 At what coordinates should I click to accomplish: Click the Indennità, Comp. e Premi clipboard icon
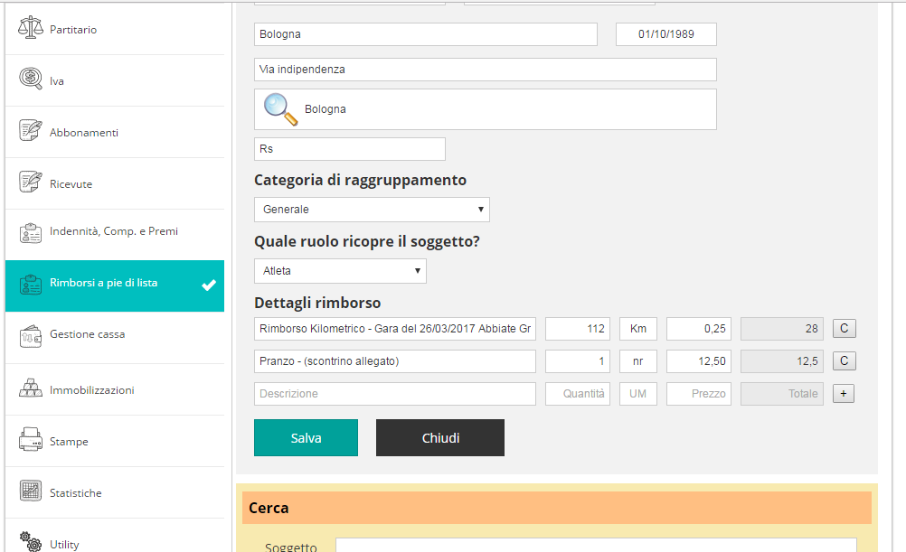click(x=31, y=233)
